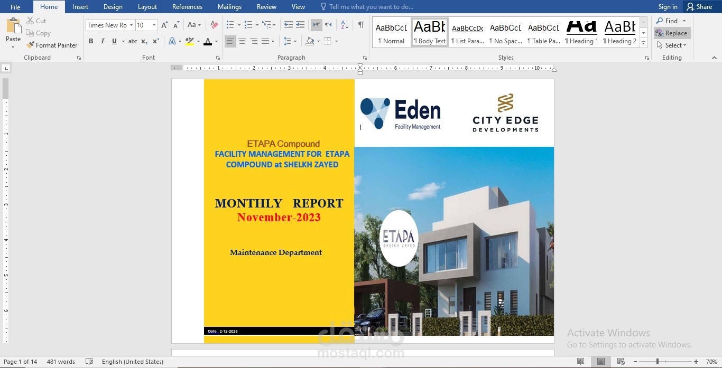The image size is (722, 368).
Task: Expand the Styles gallery more arrow
Action: tap(643, 43)
